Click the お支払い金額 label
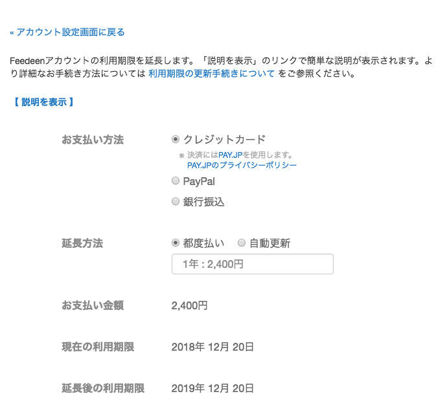 click(93, 305)
